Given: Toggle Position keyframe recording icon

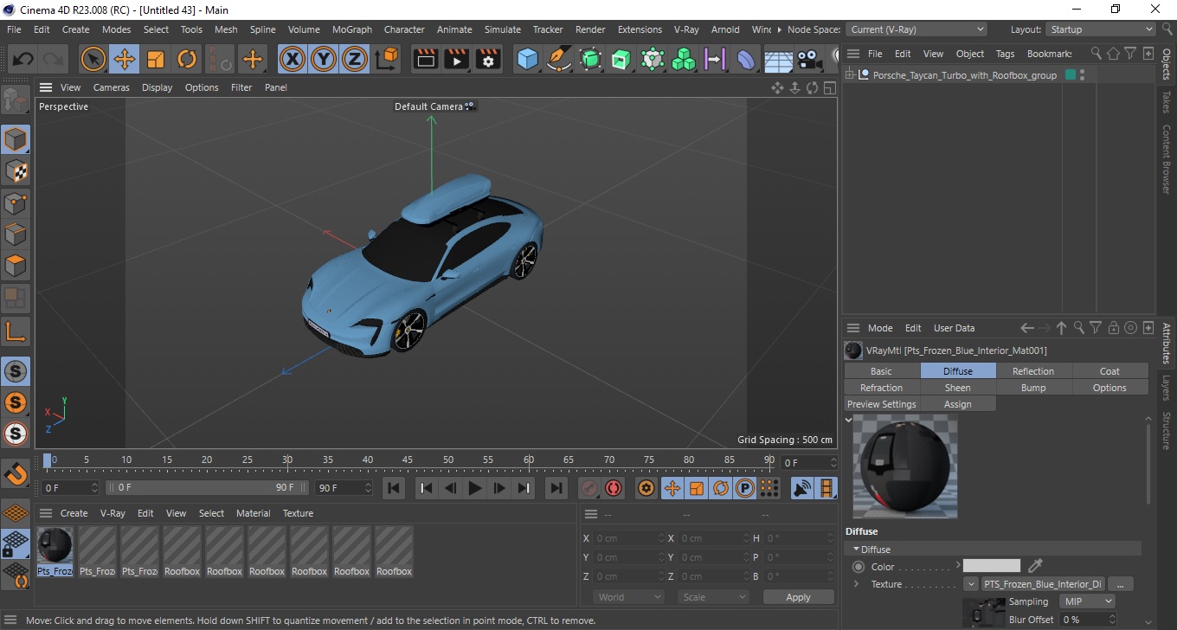Looking at the screenshot, I should point(672,488).
